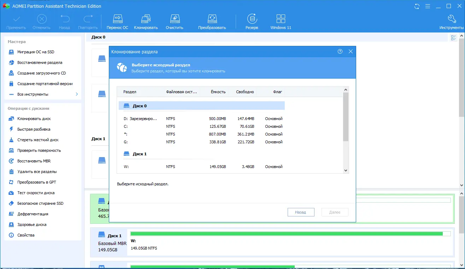Expand the Все инструменты chevron
The image size is (465, 269).
click(x=77, y=94)
